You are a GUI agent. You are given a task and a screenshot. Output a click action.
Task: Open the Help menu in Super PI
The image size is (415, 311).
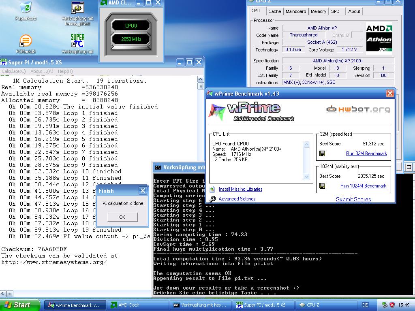click(x=65, y=71)
